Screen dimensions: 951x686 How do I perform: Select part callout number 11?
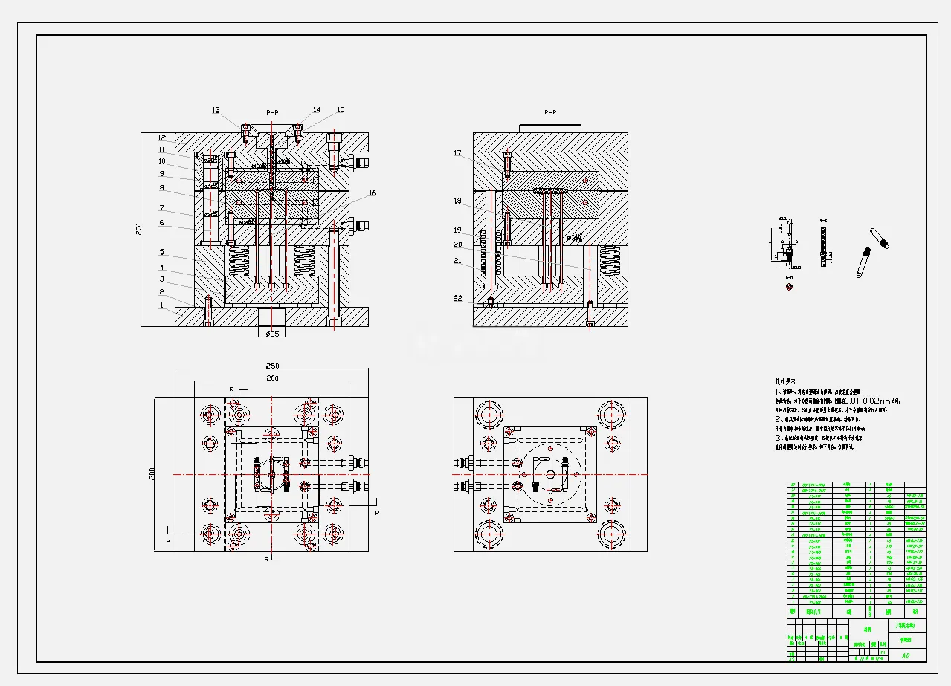coord(161,149)
